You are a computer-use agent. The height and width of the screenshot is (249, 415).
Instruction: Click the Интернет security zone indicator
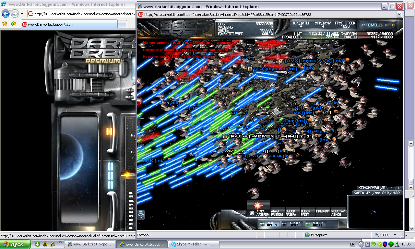[x=316, y=235]
